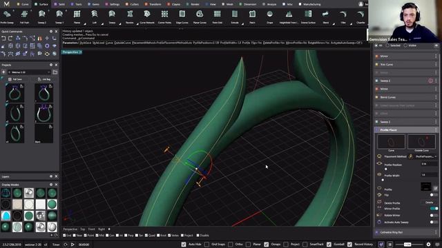Select the Chamfer surface tool icon

click(361, 14)
